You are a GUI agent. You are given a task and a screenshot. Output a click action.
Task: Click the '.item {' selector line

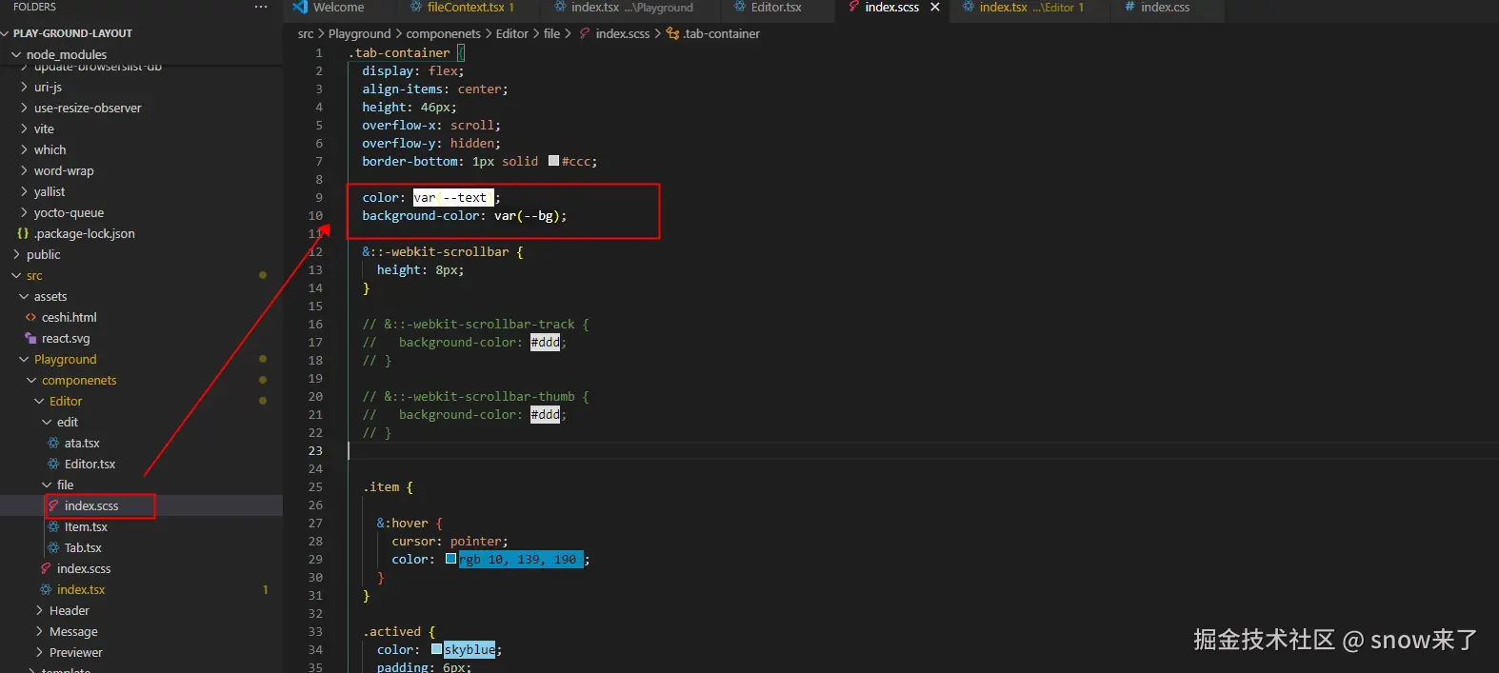point(388,486)
